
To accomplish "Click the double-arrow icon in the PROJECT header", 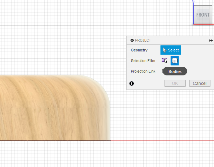I will 211,41.
